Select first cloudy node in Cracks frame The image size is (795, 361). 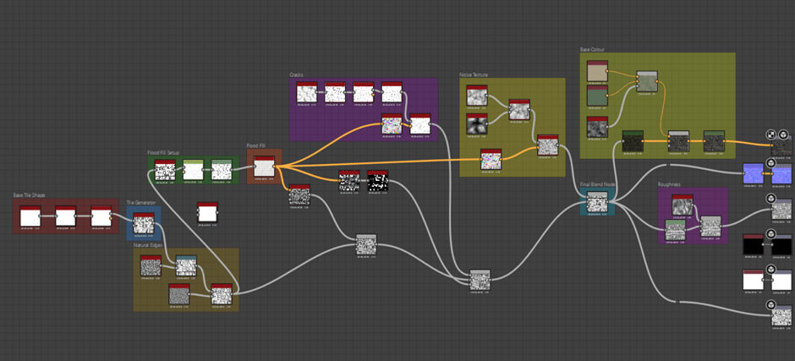(x=307, y=92)
